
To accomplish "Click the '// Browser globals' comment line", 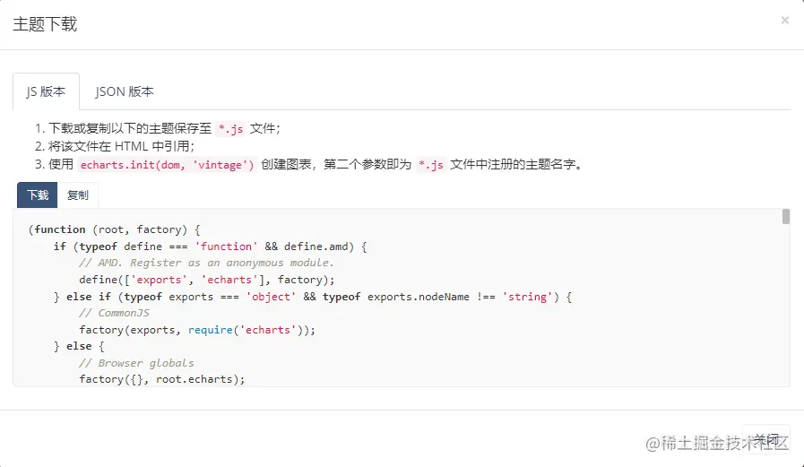I will 136,363.
